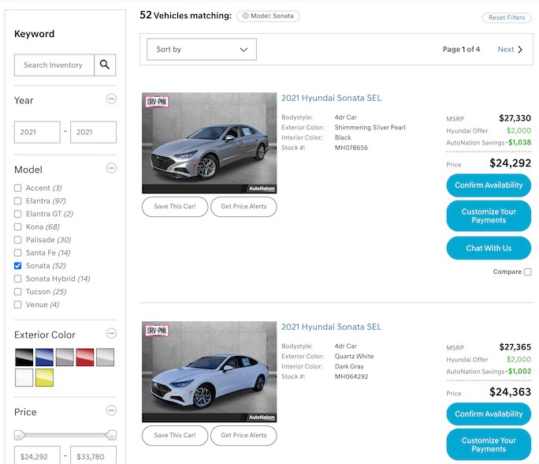This screenshot has width=539, height=464.
Task: Check the Tucson model checkbox
Action: (x=17, y=292)
